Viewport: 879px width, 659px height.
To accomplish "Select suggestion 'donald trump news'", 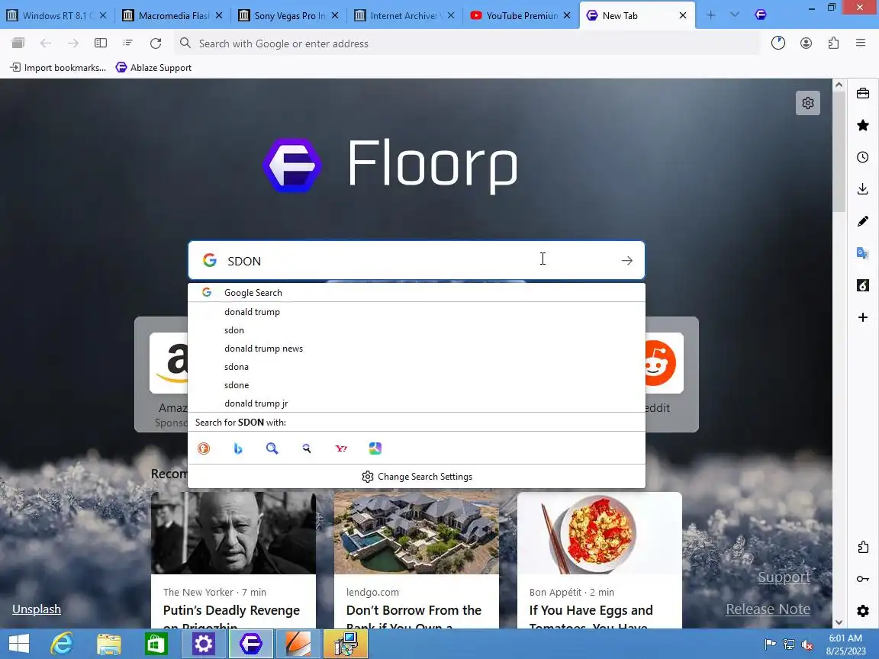I will (x=417, y=349).
